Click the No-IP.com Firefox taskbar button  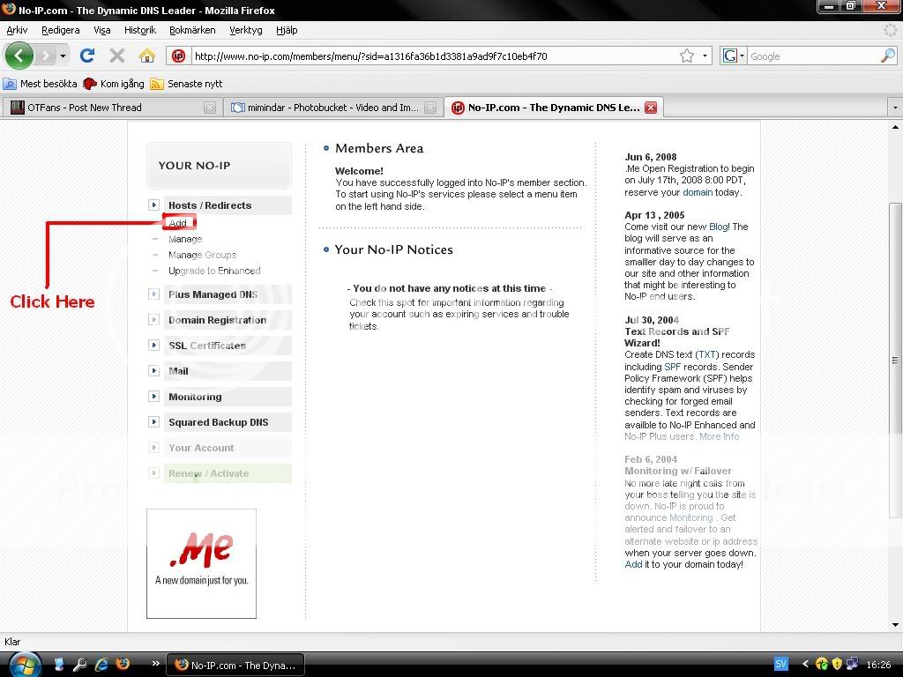(x=235, y=665)
